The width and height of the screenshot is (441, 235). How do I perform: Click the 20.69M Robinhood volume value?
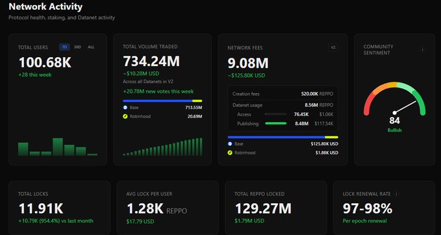point(195,116)
